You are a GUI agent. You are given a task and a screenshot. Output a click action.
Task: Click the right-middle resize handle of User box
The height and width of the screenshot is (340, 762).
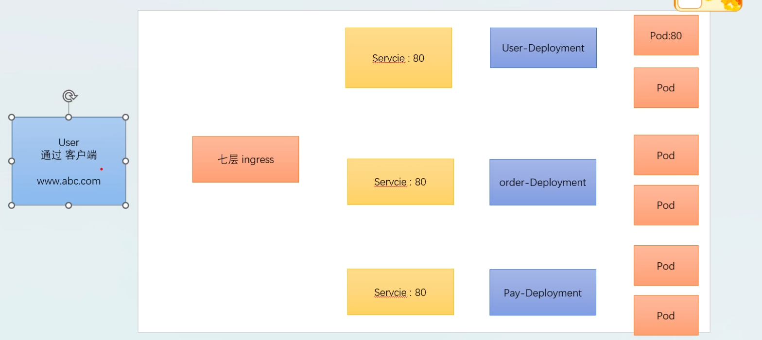125,161
